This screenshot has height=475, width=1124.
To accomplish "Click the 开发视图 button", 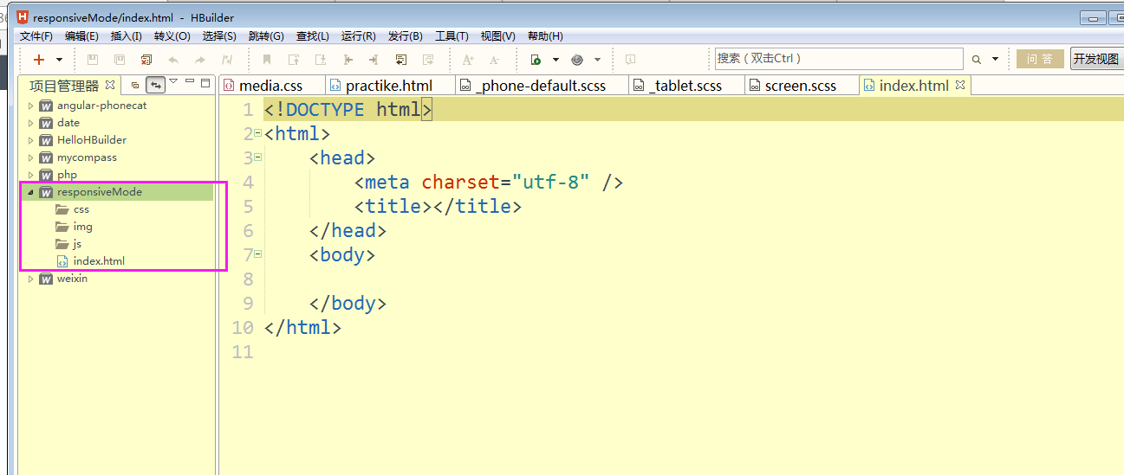I will (x=1096, y=59).
